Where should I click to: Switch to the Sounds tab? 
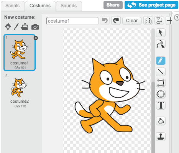[69, 6]
